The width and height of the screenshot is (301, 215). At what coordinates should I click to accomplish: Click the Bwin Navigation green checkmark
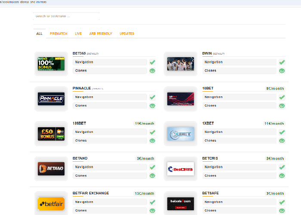click(282, 62)
